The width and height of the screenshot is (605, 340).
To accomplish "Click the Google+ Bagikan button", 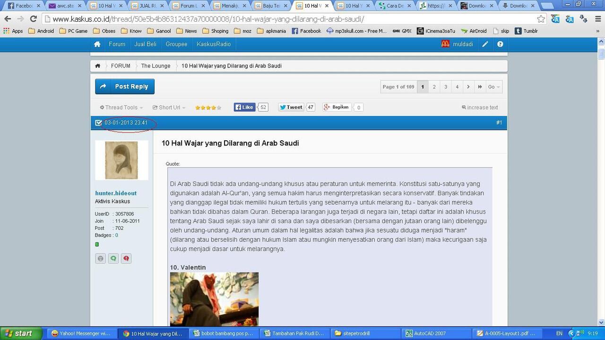I will (337, 107).
